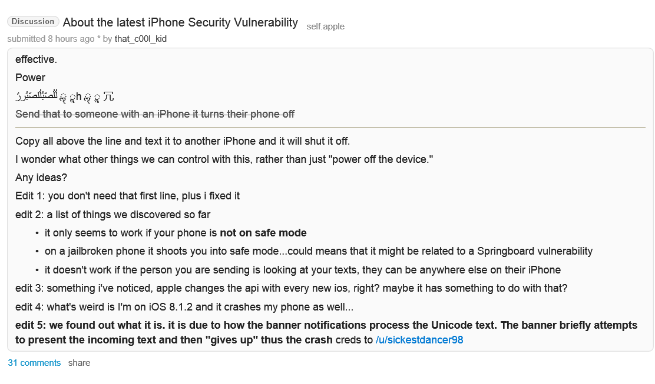Click the struck-through 'Send that to someone' sentence

(x=155, y=114)
